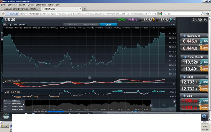Screen dimensions: 211x132
Task: Switch to the Nachrichten tab
Action: (x=90, y=25)
